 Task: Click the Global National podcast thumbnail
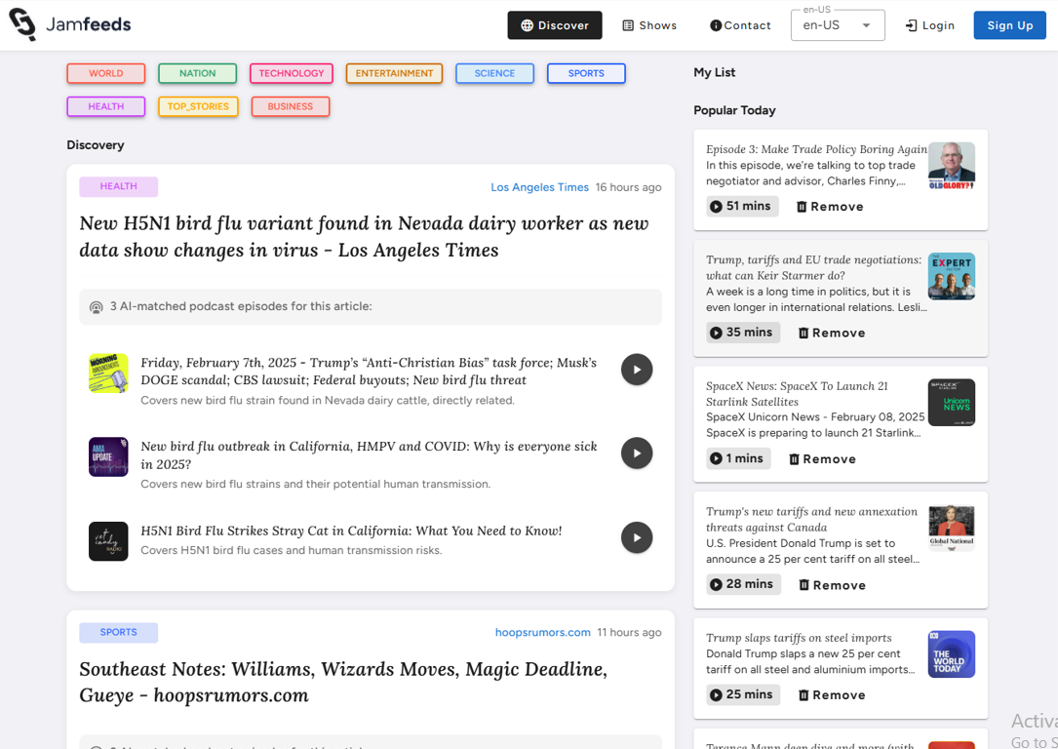click(x=952, y=528)
